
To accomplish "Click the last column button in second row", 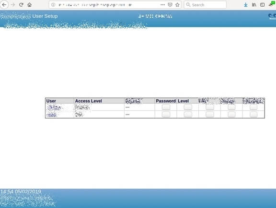I will tap(253, 114).
